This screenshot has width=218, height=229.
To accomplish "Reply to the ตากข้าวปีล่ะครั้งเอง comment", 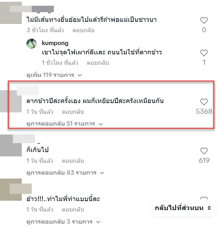I will point(73,112).
